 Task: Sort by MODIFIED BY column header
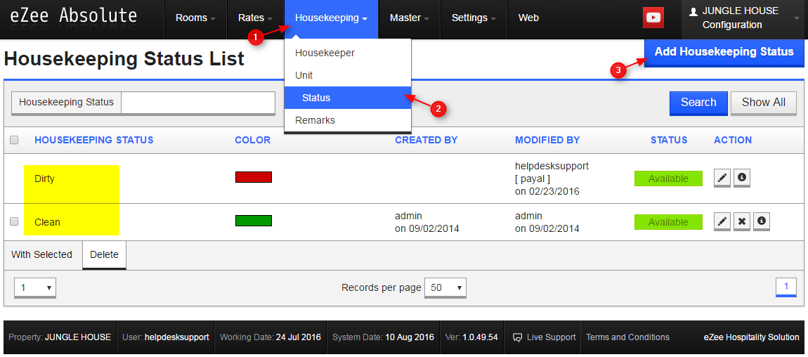547,140
